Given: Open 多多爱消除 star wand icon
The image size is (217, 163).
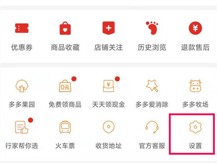Looking at the screenshot, I should tap(152, 86).
